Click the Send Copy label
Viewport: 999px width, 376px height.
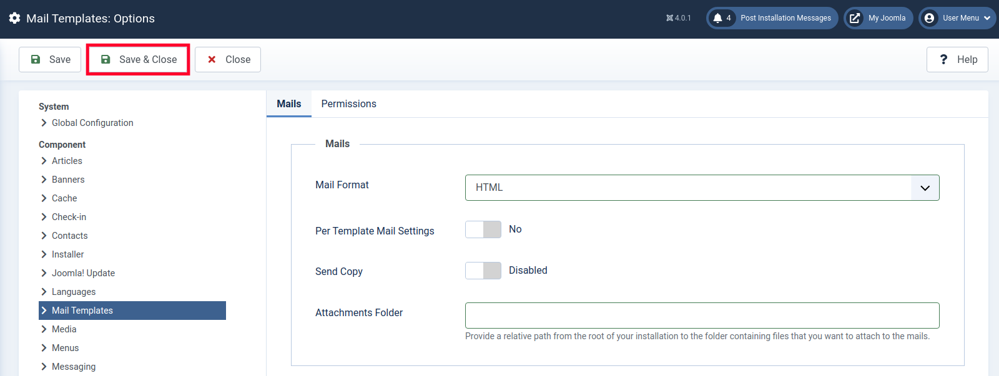[x=339, y=271]
